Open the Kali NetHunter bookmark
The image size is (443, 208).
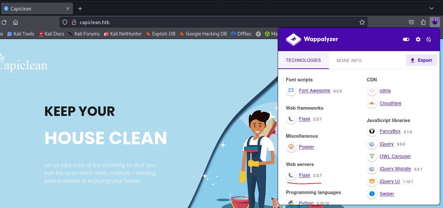pyautogui.click(x=123, y=34)
